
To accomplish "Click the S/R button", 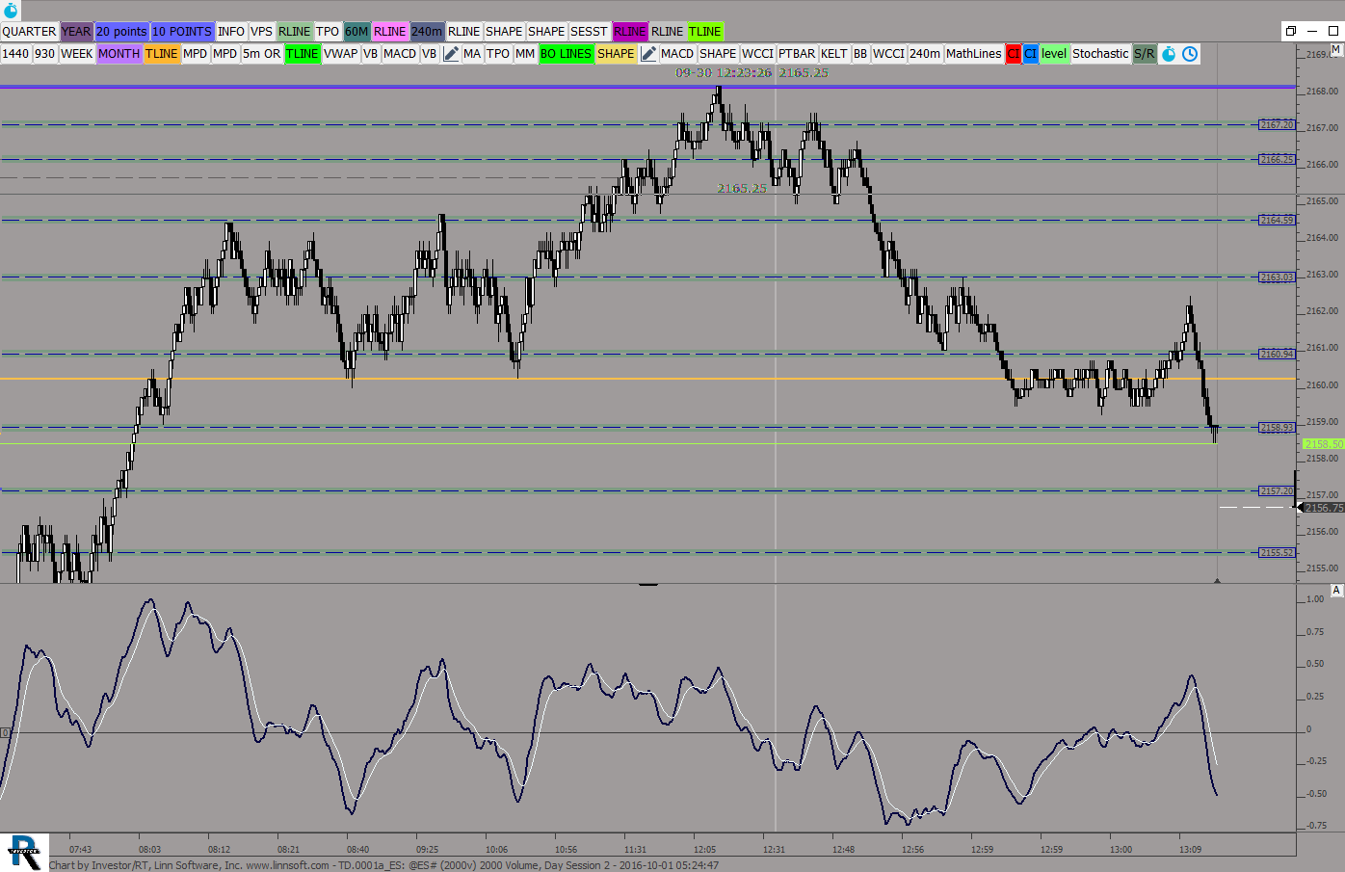I will click(x=1144, y=54).
